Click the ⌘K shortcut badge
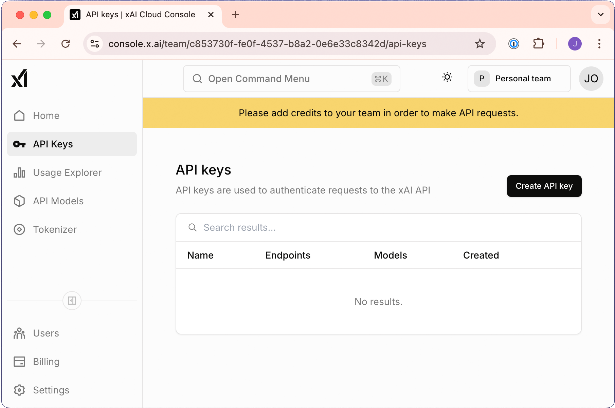This screenshot has width=615, height=408. pos(381,79)
